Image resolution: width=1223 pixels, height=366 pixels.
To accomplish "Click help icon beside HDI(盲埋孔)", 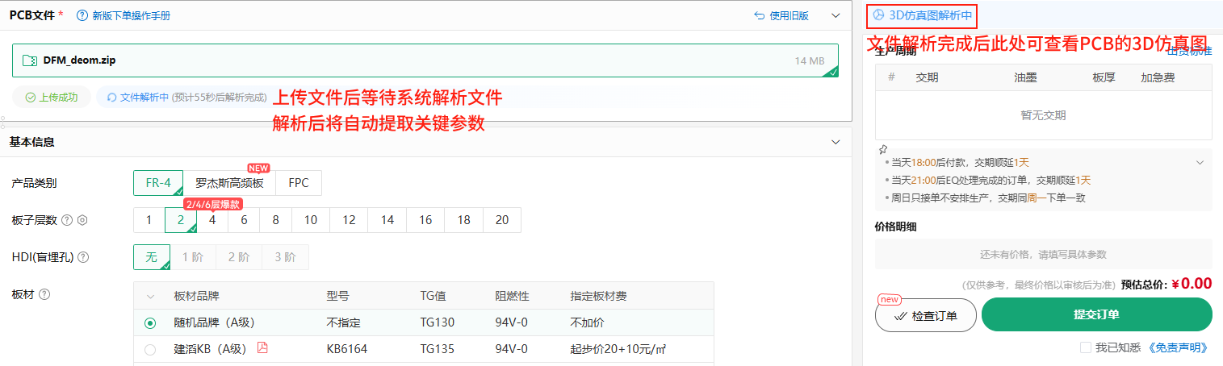I will click(x=82, y=257).
